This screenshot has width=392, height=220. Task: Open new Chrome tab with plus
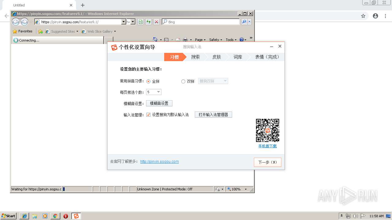[83, 5]
